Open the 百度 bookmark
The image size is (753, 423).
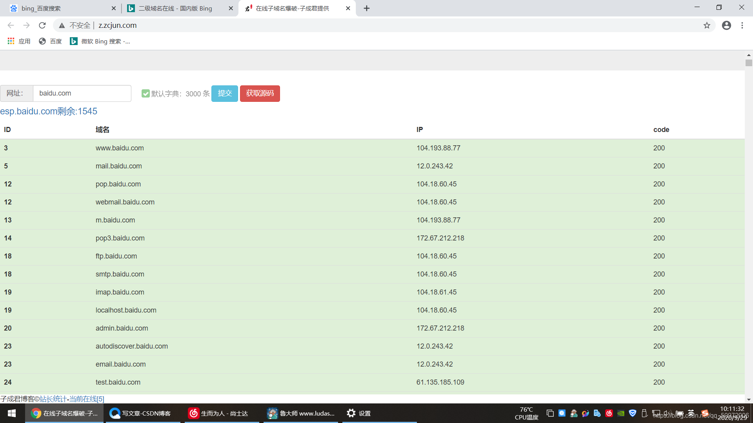(x=51, y=41)
